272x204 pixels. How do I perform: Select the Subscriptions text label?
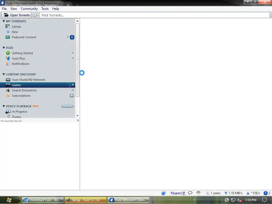tap(21, 96)
